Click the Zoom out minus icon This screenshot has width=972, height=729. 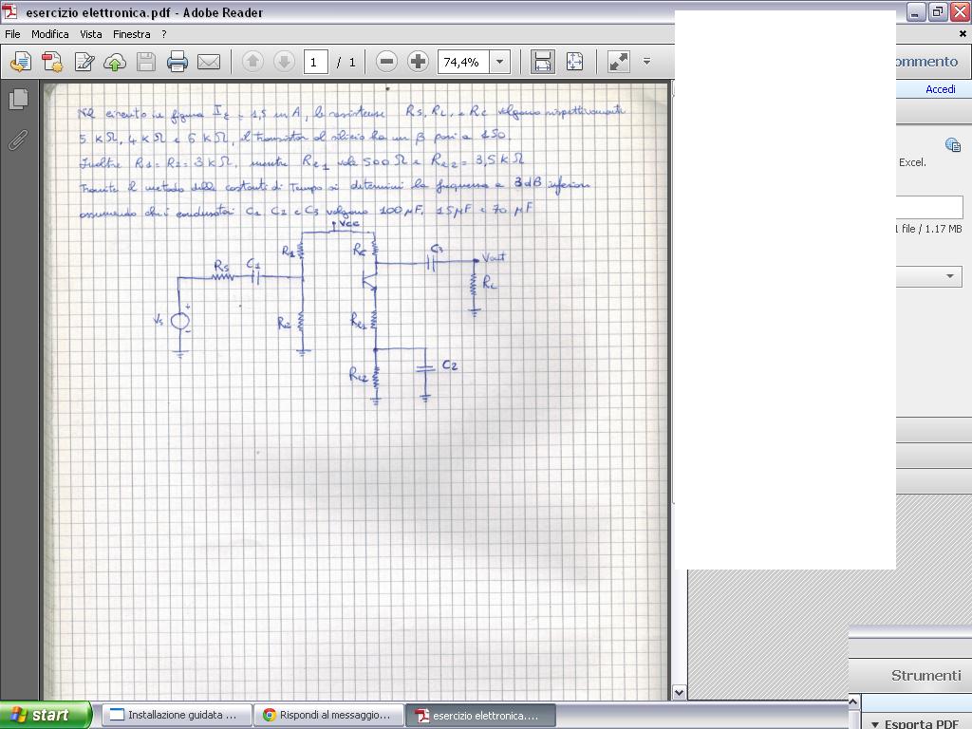tap(386, 63)
